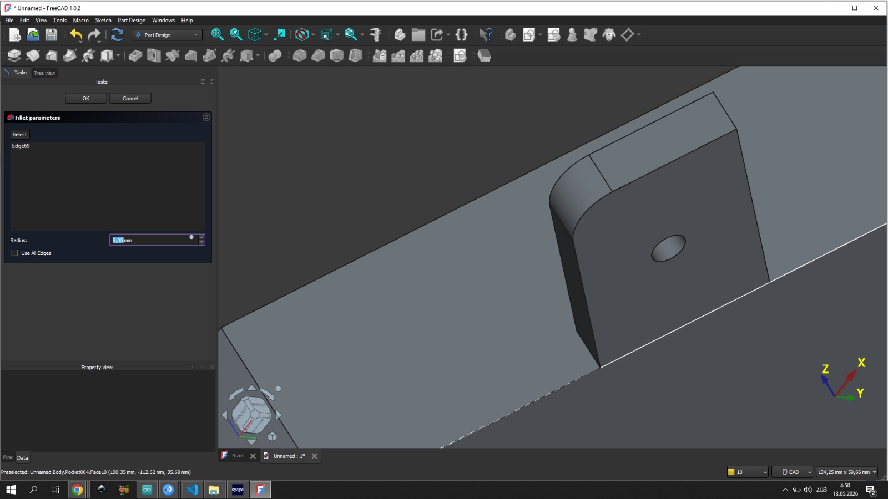The image size is (888, 499).
Task: Expand the additive primitive dropdown arrow
Action: 118,55
